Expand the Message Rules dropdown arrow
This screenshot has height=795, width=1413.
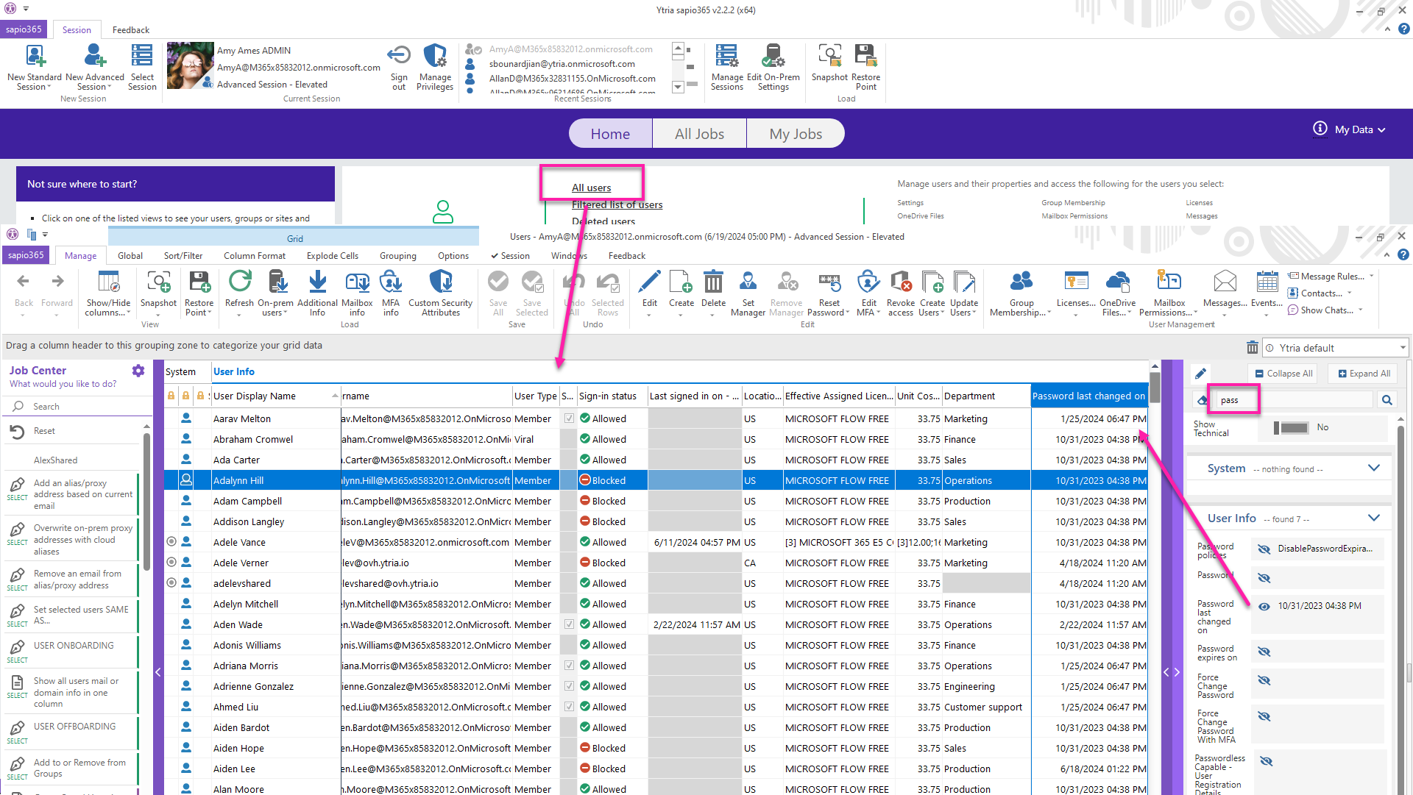[1371, 276]
